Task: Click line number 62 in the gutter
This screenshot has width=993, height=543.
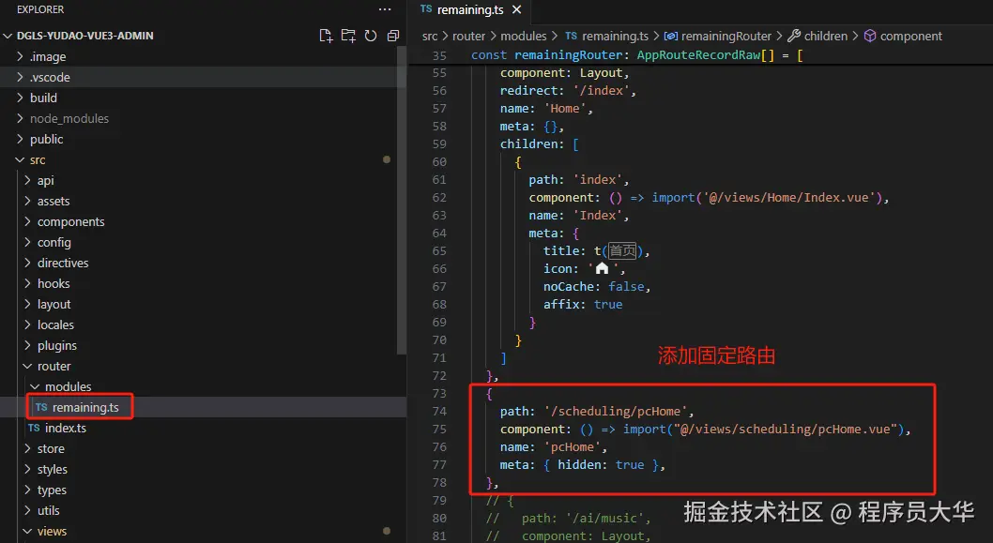Action: [x=439, y=198]
